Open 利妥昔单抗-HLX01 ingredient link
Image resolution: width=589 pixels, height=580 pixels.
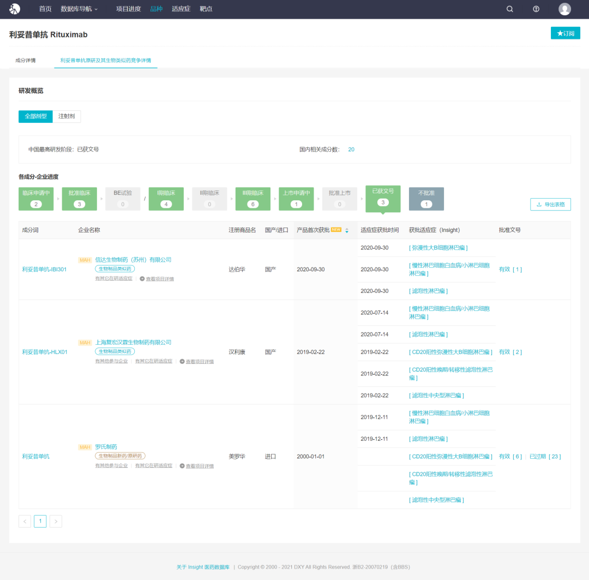coord(45,352)
